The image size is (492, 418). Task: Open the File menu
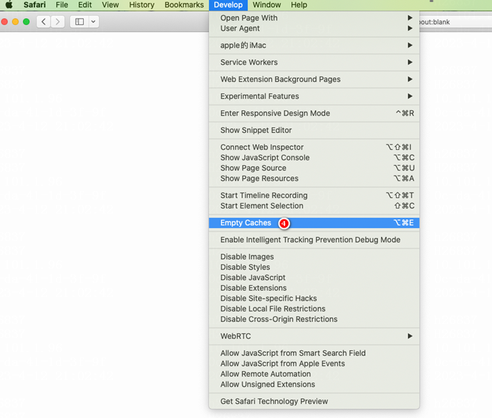(x=62, y=5)
